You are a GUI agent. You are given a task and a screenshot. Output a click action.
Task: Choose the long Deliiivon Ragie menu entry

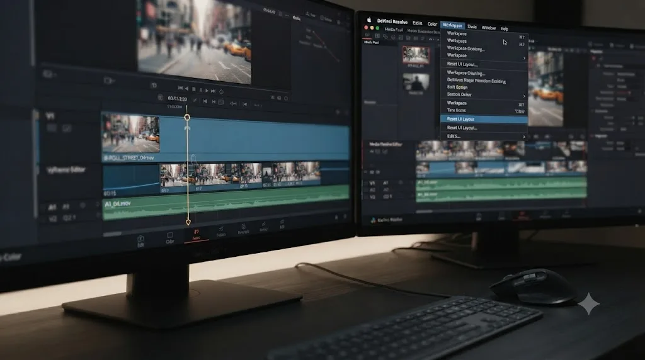[476, 81]
